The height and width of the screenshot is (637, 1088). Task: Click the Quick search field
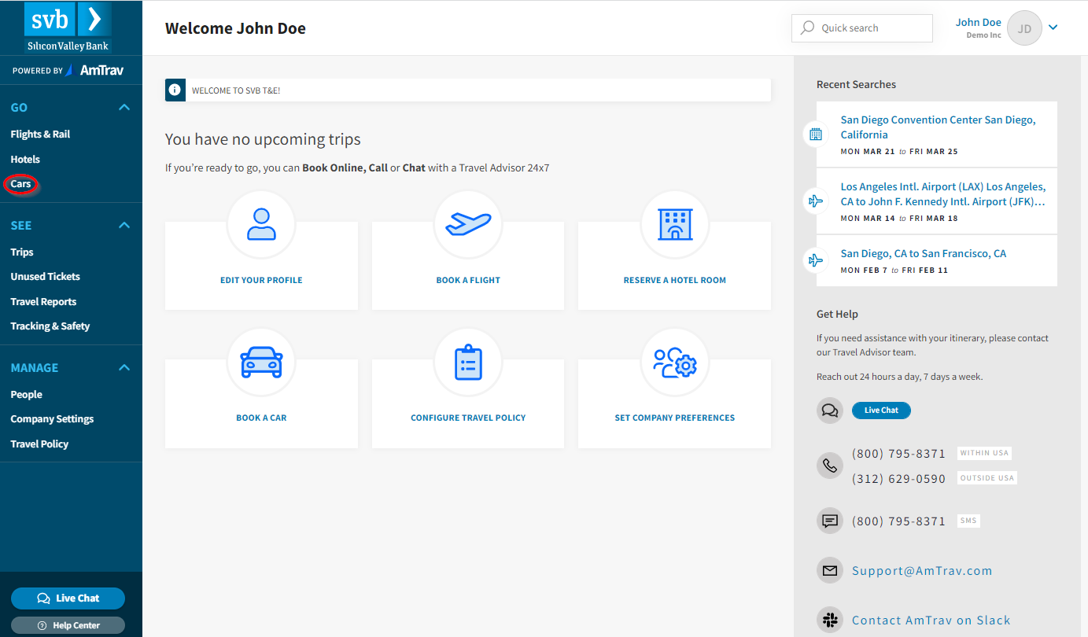point(861,28)
